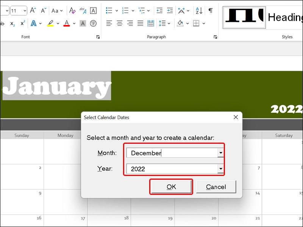Image resolution: width=303 pixels, height=227 pixels.
Task: Open font size dropdown
Action: click(25, 11)
